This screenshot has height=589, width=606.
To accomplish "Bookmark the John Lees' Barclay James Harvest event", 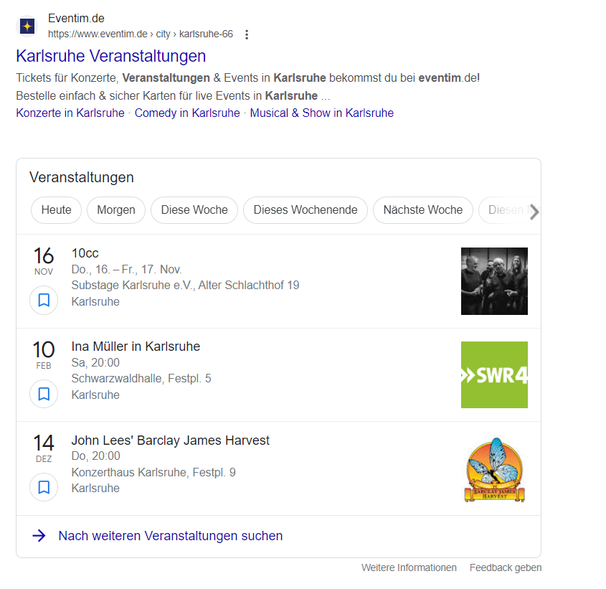I will click(44, 486).
